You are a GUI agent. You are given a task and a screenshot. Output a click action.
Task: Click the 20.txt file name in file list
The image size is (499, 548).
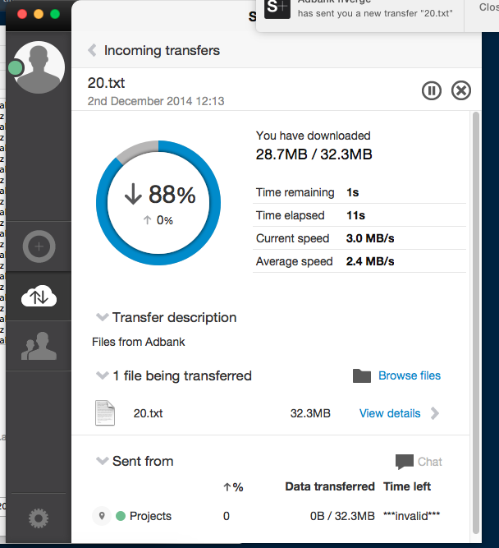click(148, 413)
